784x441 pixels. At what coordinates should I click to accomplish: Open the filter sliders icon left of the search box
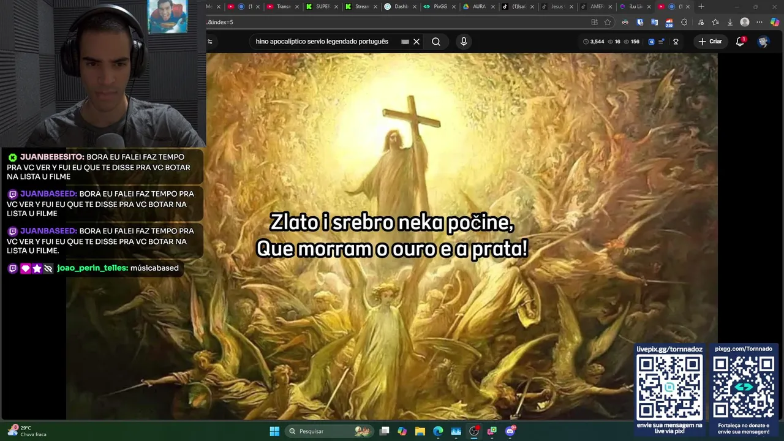coord(210,42)
